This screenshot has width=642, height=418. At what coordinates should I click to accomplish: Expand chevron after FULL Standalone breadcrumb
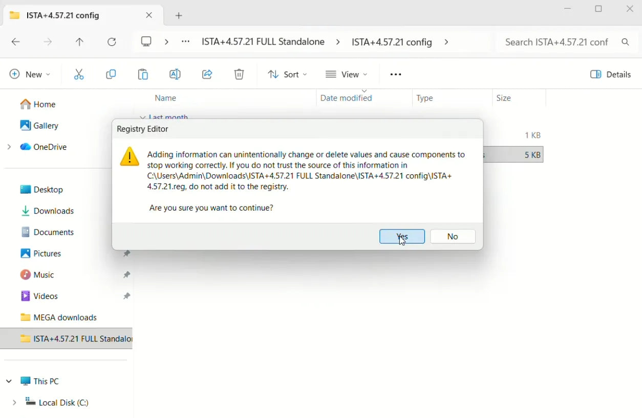pos(338,42)
